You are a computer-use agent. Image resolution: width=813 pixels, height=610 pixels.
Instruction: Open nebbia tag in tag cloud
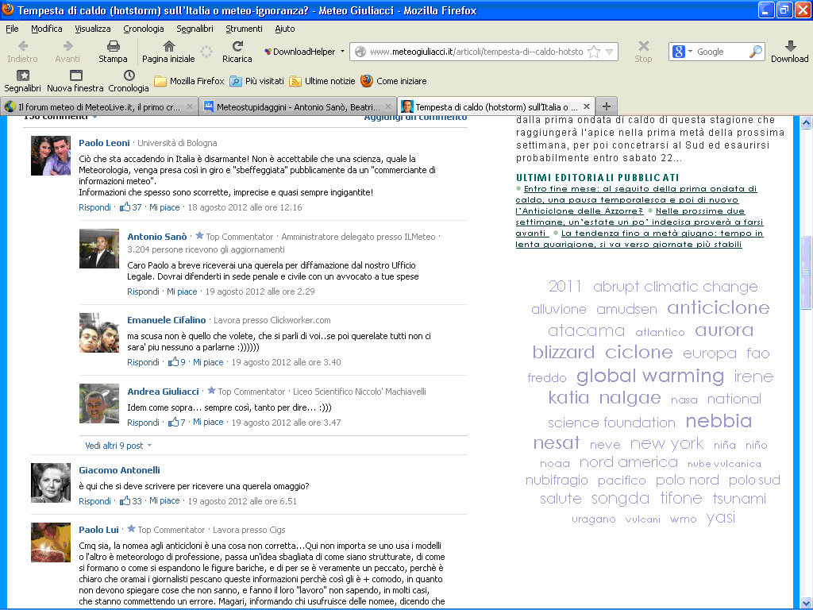click(719, 421)
